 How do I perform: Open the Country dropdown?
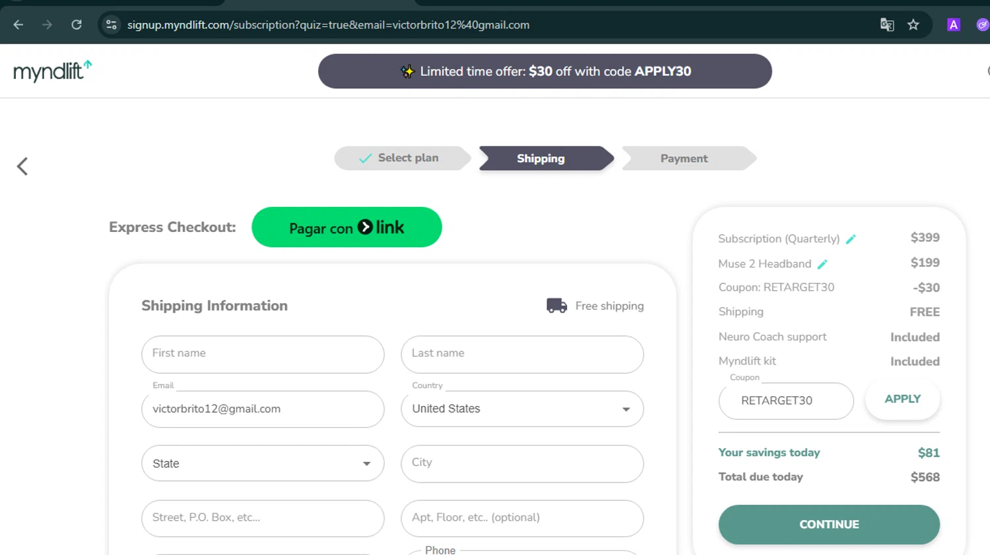point(522,409)
